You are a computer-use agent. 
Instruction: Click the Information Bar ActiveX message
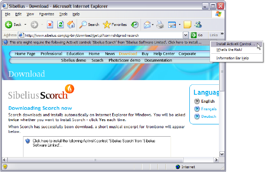coord(105,42)
